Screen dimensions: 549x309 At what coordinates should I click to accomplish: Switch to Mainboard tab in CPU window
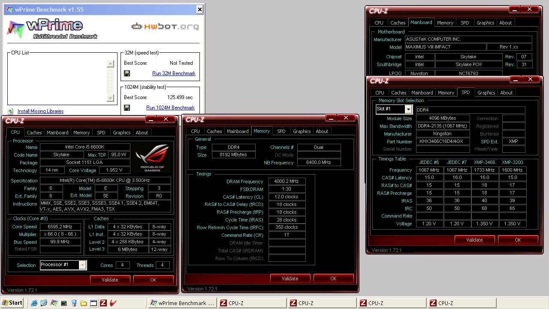click(x=57, y=133)
